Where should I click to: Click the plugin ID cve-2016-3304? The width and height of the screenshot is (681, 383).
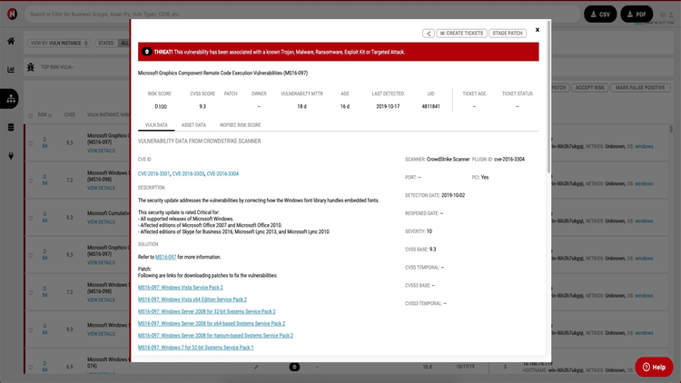point(509,160)
